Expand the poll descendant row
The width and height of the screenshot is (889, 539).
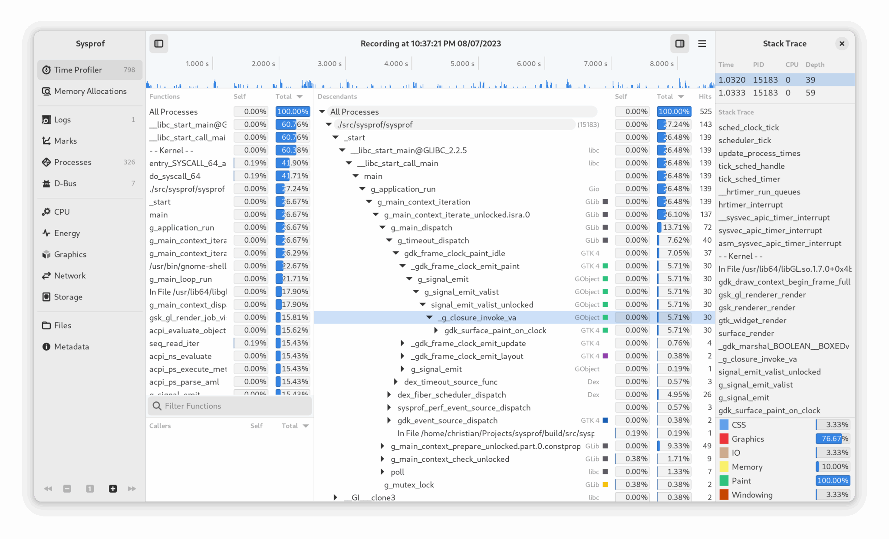[x=382, y=472]
